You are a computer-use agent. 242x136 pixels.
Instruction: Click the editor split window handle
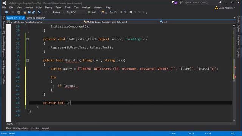pos(234,26)
